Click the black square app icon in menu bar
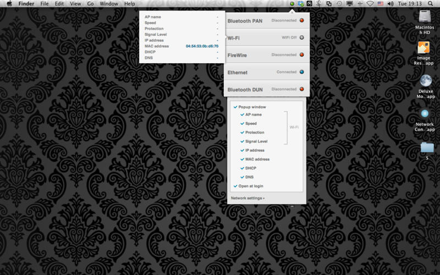Viewport: 440px width, 275px height. (x=309, y=4)
